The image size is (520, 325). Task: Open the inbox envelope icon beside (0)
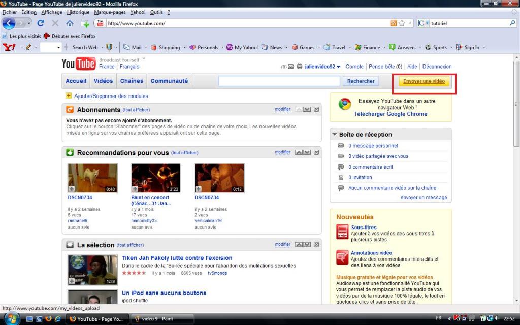pyautogui.click(x=291, y=67)
